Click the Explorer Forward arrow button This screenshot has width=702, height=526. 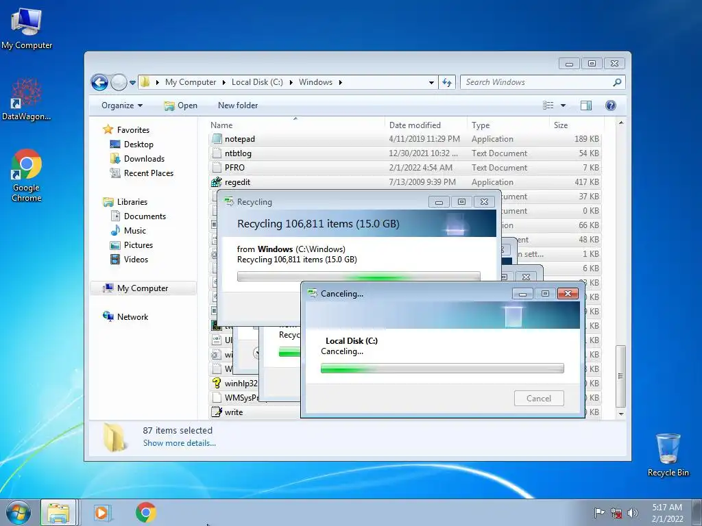click(x=119, y=82)
